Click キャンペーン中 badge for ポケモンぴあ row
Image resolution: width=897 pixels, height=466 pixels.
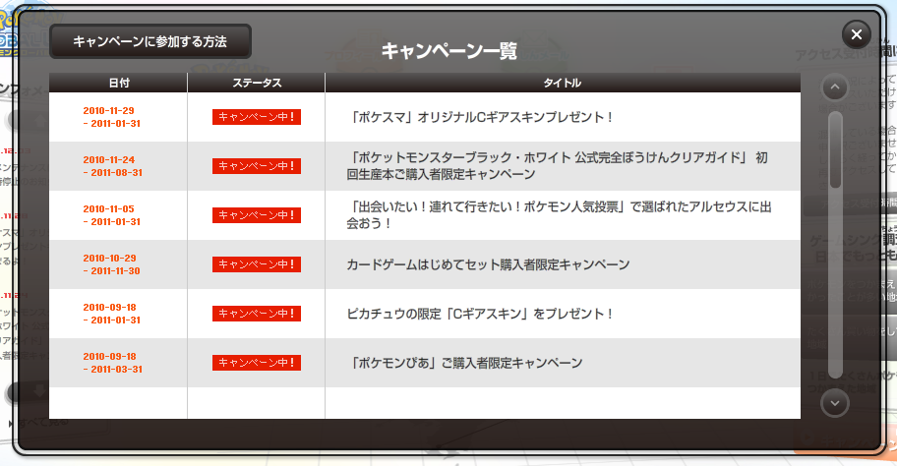pyautogui.click(x=256, y=363)
